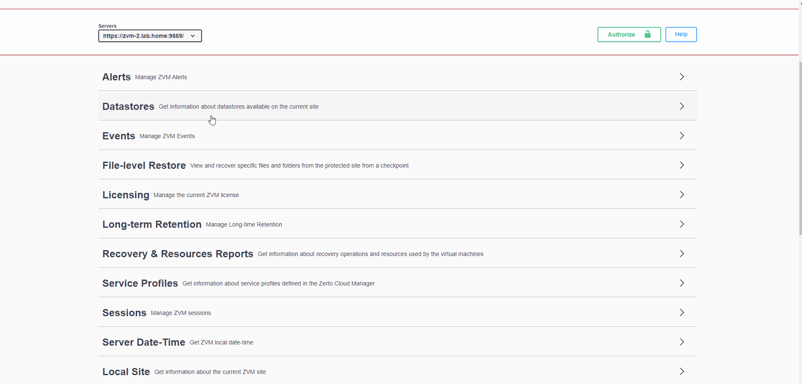
Task: Open the Servers URL dropdown
Action: click(150, 36)
